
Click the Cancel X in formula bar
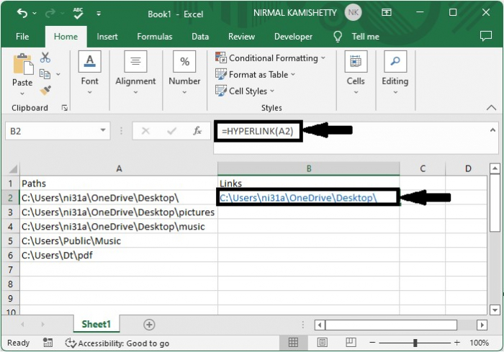pos(145,131)
